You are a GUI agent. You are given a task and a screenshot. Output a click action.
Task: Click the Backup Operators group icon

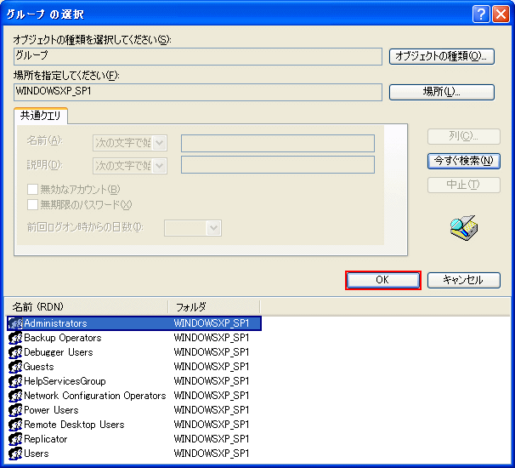point(15,338)
